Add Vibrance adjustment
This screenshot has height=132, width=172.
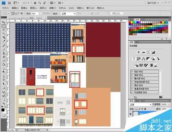(x=134, y=59)
